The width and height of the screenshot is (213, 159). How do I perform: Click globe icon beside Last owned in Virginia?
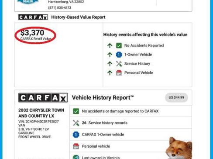pos(76,157)
